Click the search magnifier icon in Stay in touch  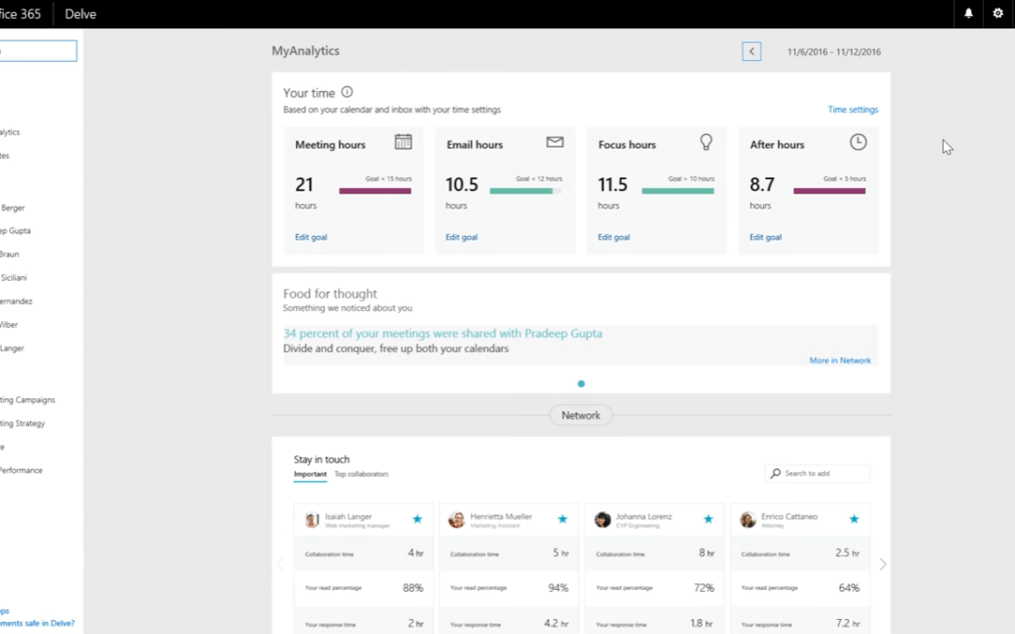coord(774,473)
